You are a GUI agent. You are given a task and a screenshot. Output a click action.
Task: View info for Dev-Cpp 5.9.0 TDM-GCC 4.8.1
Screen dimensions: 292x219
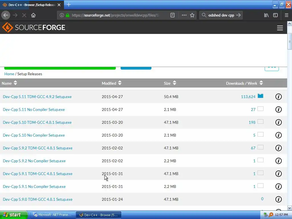coord(278,199)
